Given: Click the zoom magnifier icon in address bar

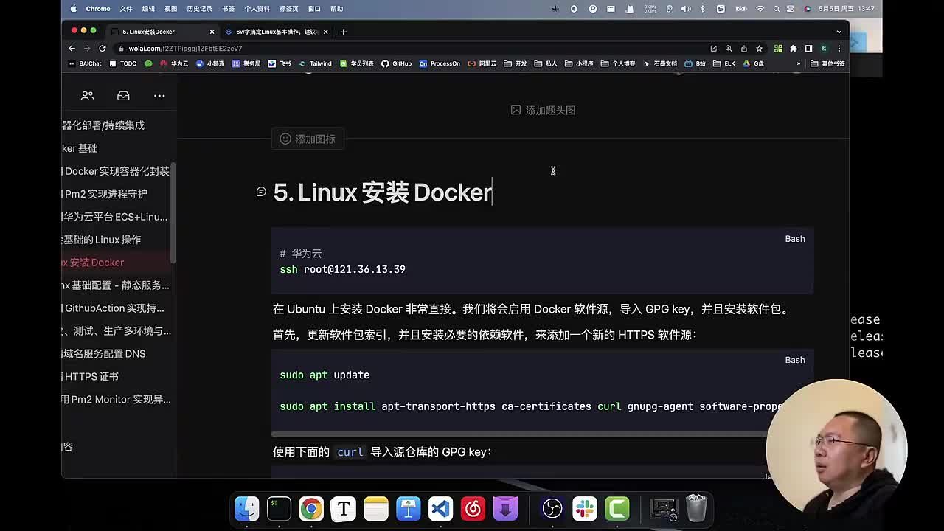Looking at the screenshot, I should coord(729,49).
